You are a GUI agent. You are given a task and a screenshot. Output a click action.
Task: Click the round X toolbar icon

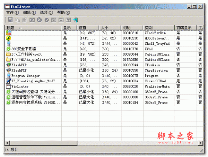pyautogui.click(x=39, y=20)
